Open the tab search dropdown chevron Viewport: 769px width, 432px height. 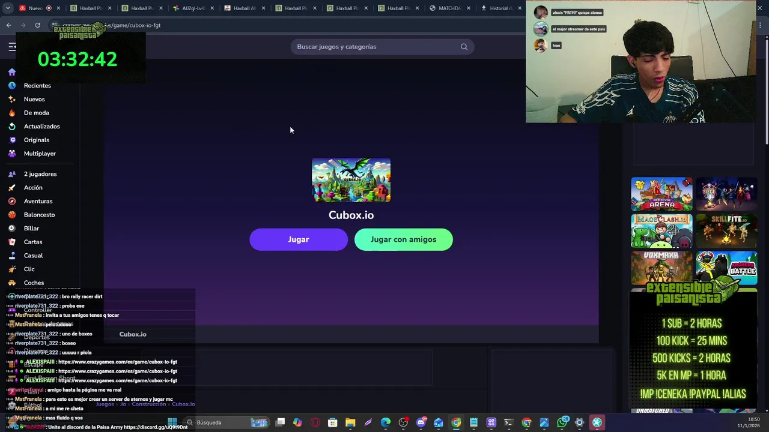pyautogui.click(x=8, y=8)
